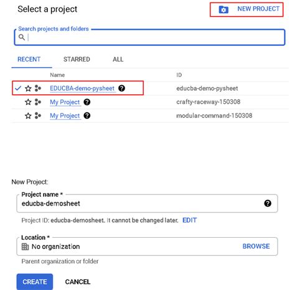Open the EDUCBA-demo-pysheet project link

coord(82,88)
